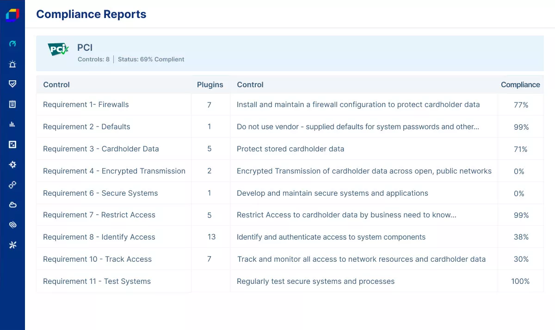Click plugin count 13 for Identify Access
Screen dimensions: 555x330
point(211,237)
